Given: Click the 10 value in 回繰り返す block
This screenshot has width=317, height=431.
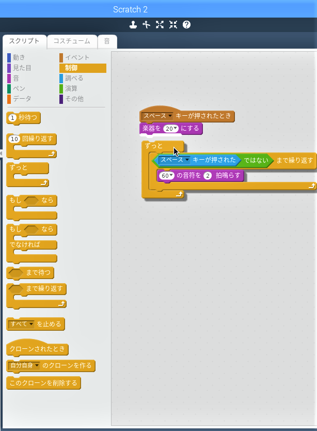Looking at the screenshot, I should (14, 139).
